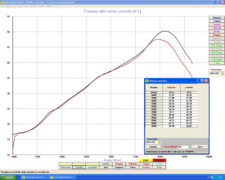Screen dimensions: 225x180
Task: Click the Stampa button in dialog
Action: [153, 147]
